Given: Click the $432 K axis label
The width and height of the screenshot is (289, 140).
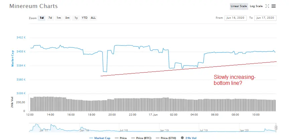Looking at the screenshot, I should coord(21,37).
